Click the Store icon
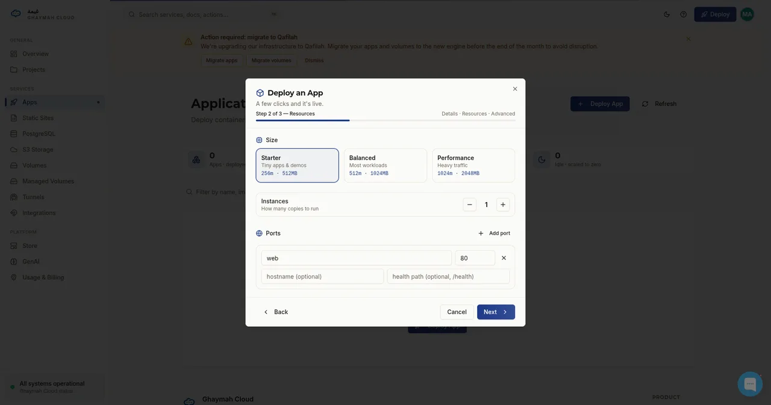The height and width of the screenshot is (405, 771). click(x=14, y=246)
